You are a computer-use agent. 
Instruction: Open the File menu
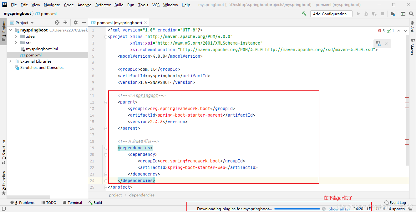(14, 5)
